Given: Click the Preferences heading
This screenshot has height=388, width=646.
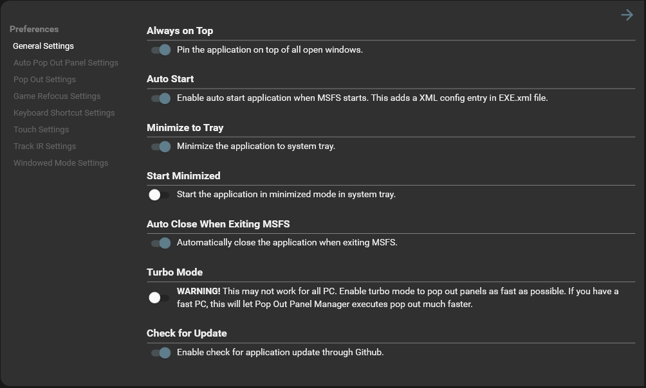Looking at the screenshot, I should click(34, 30).
